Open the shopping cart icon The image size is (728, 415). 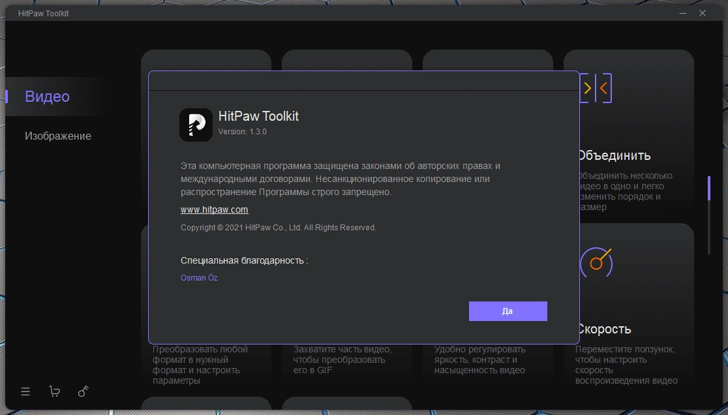(x=54, y=392)
